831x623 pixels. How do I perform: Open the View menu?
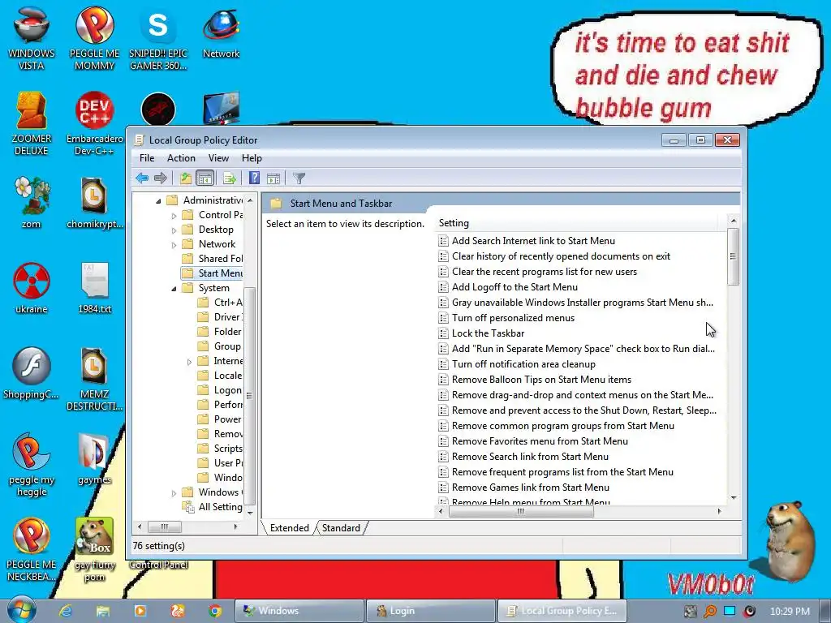click(x=218, y=158)
